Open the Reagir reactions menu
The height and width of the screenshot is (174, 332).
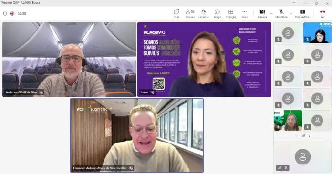click(217, 14)
